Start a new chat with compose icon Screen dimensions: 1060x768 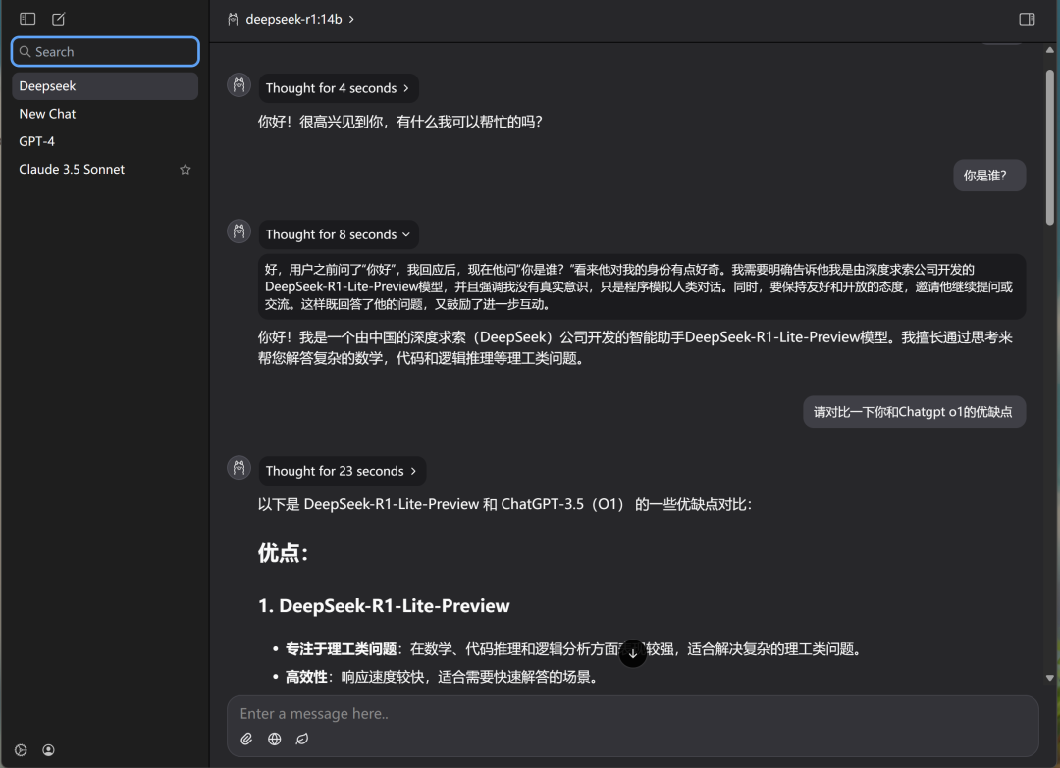coord(59,19)
